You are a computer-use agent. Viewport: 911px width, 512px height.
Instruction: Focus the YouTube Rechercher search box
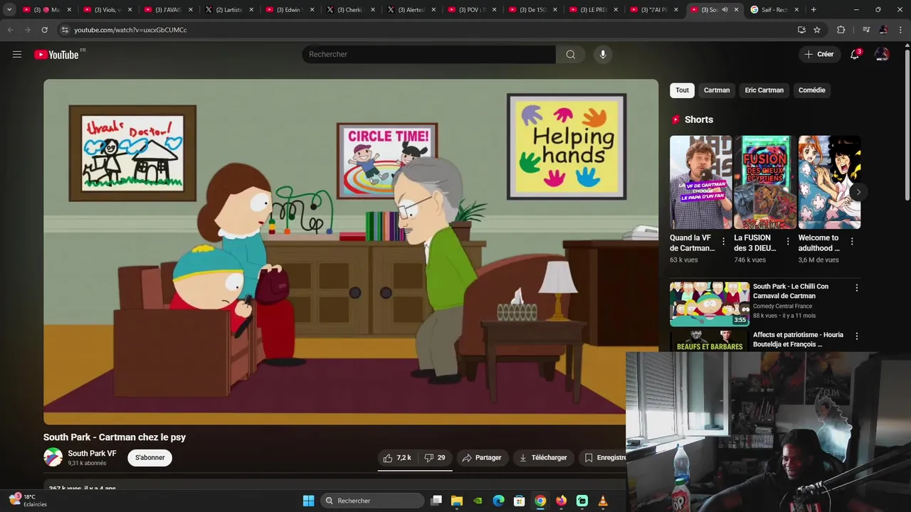click(429, 54)
